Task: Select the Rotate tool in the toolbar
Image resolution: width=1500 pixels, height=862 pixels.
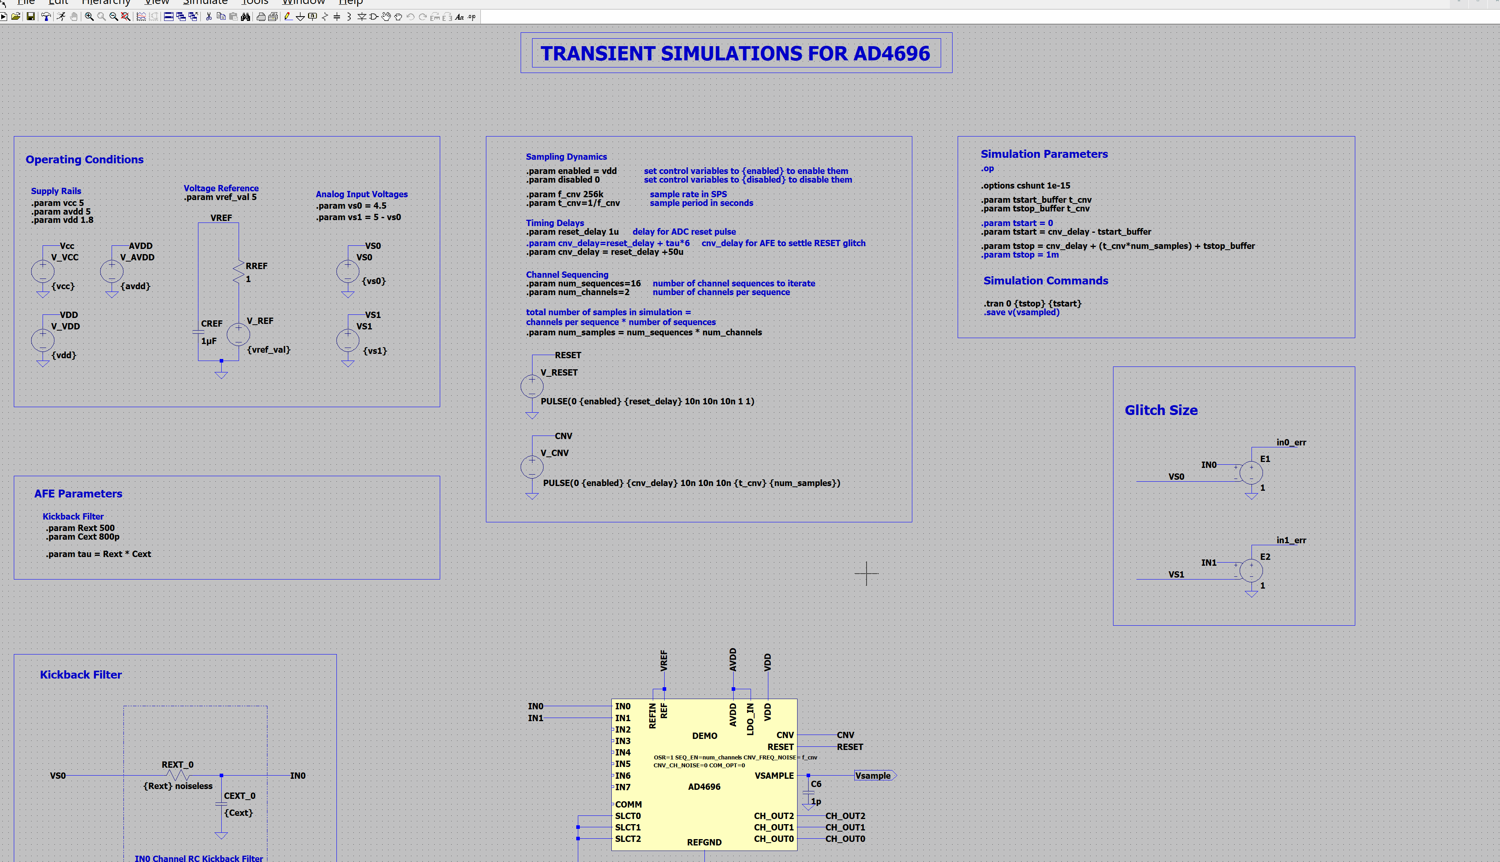Action: (435, 17)
